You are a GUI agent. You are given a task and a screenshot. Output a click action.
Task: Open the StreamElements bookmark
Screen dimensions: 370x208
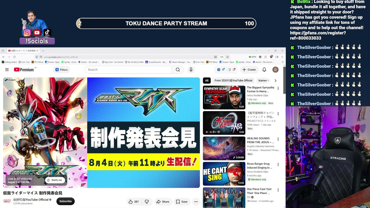pos(156,62)
